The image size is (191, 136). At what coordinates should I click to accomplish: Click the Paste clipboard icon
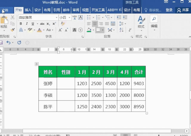coord(4,20)
